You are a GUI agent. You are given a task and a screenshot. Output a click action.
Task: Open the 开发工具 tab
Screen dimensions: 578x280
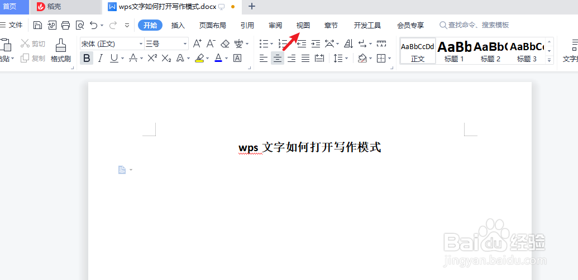click(367, 26)
